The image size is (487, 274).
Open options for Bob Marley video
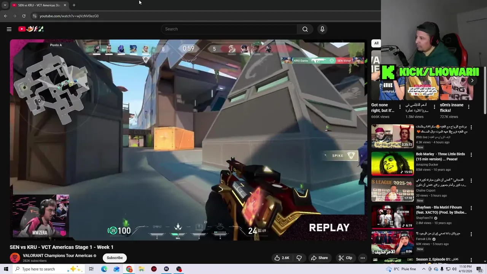point(471,155)
